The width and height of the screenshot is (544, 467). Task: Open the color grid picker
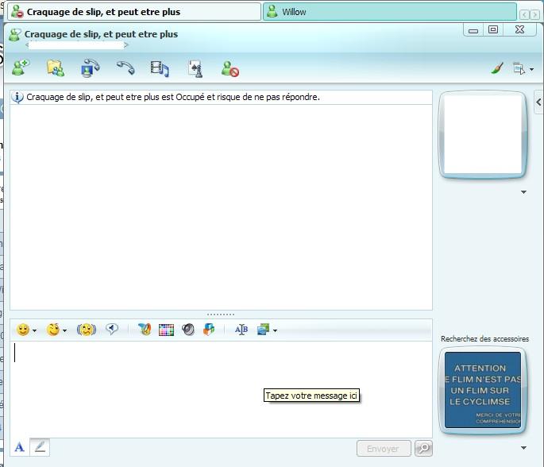click(x=166, y=330)
